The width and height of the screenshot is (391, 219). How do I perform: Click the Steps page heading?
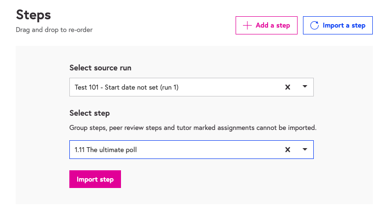(x=33, y=14)
